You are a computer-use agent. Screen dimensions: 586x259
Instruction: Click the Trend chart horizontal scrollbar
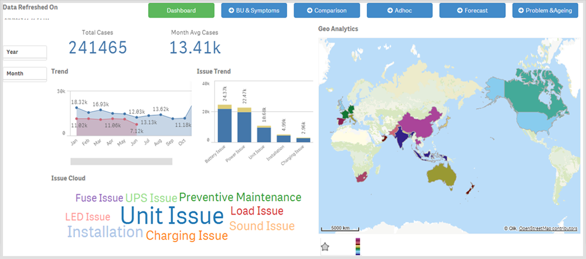[121, 161]
